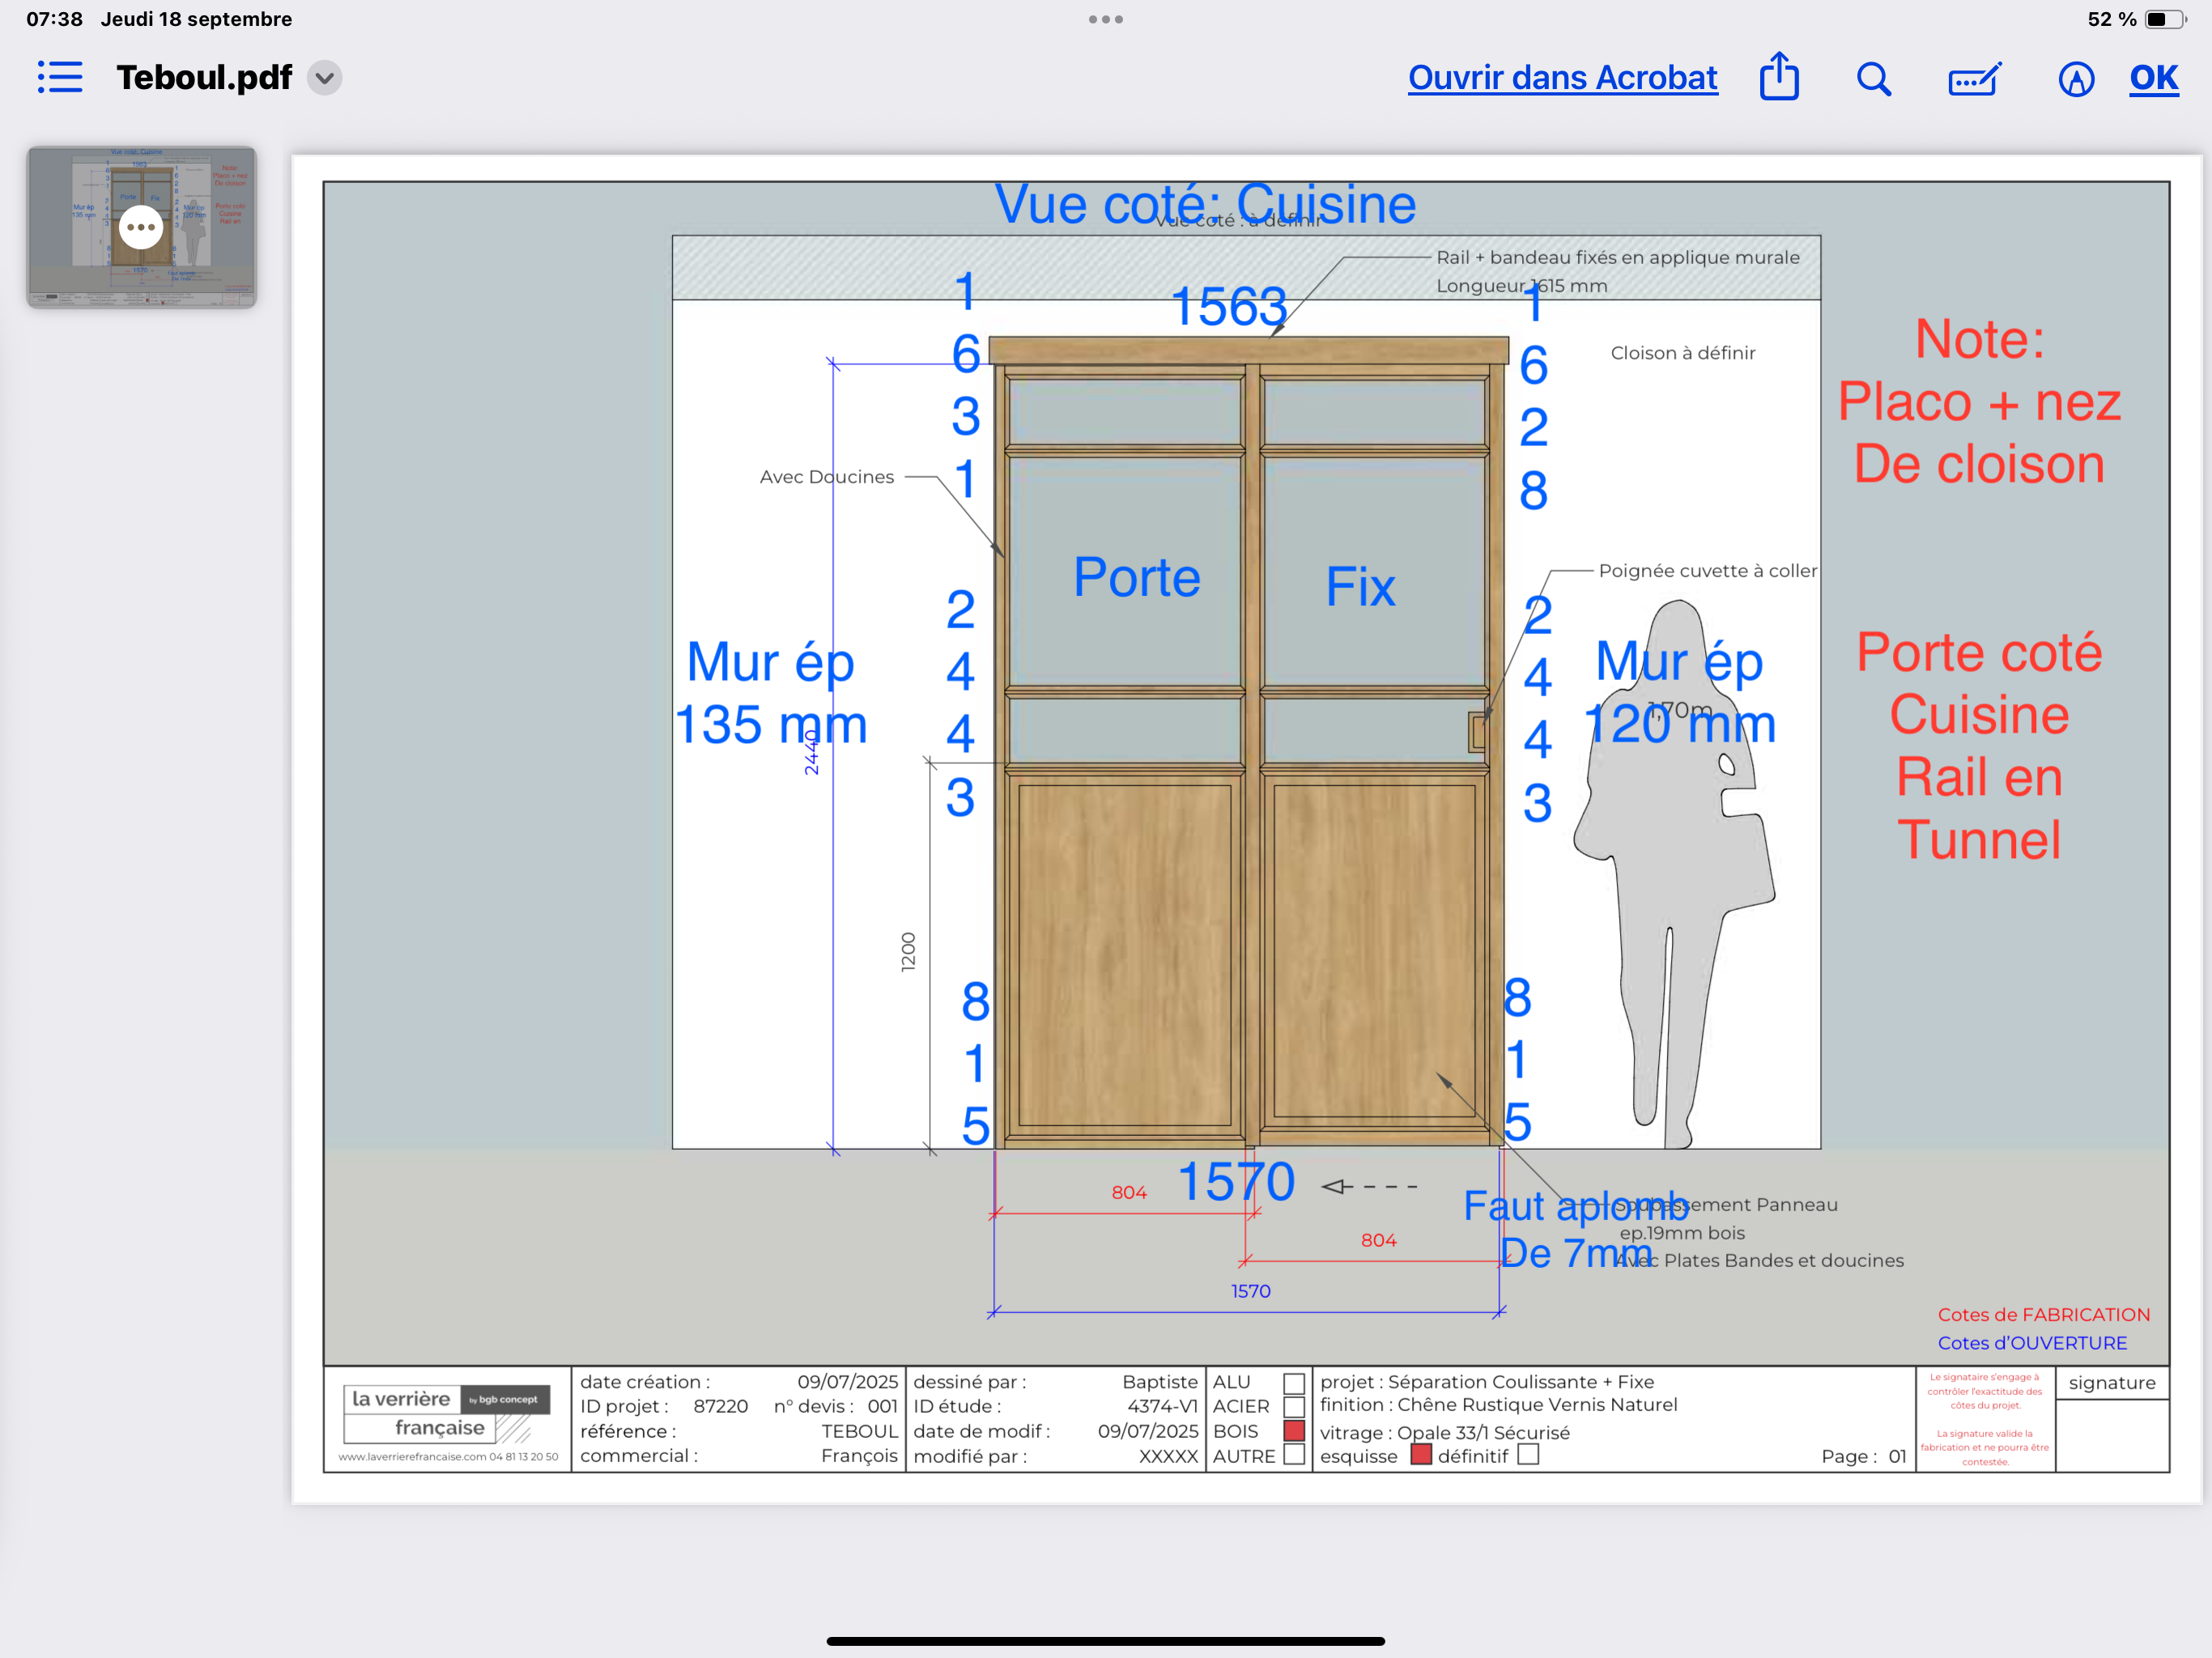The image size is (2212, 1658).
Task: Click Ouvrir dans Acrobat link
Action: [x=1562, y=78]
